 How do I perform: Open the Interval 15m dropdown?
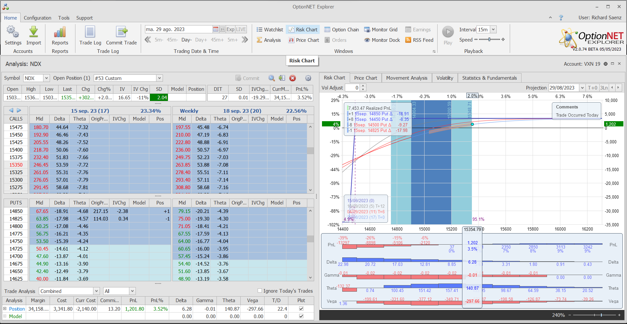click(493, 30)
